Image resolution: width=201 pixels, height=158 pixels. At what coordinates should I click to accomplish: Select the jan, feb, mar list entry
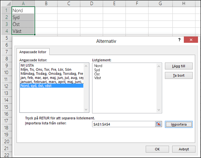click(x=52, y=77)
